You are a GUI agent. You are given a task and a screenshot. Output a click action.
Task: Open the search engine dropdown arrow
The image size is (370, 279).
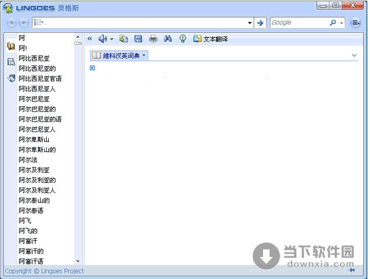pos(341,23)
